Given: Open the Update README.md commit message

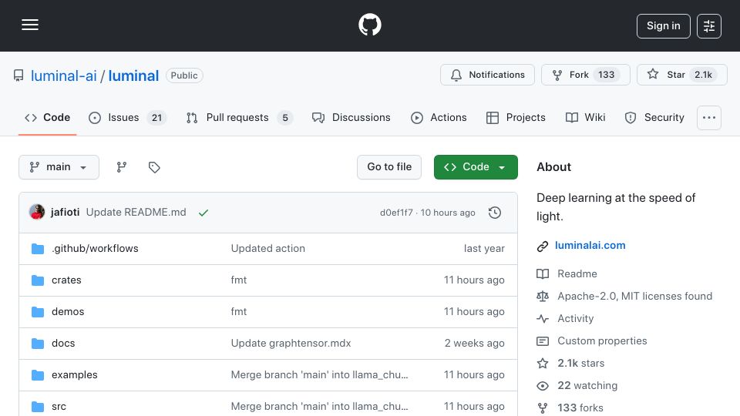Looking at the screenshot, I should (136, 213).
